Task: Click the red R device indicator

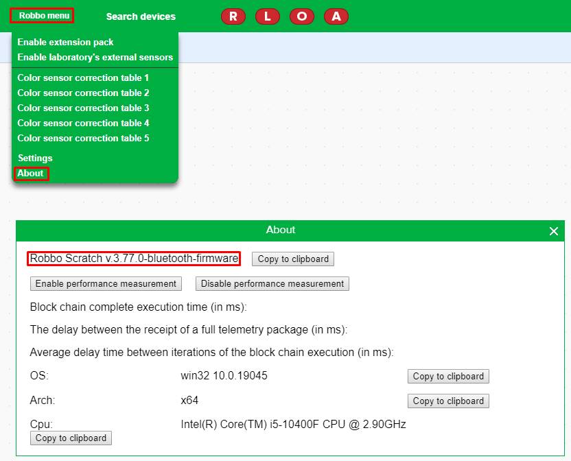Action: (x=233, y=16)
